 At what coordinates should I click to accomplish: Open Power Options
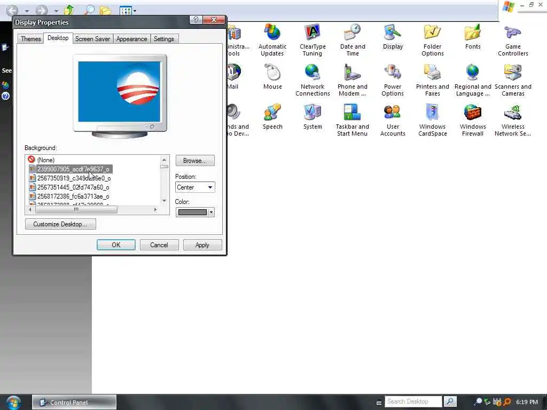pyautogui.click(x=393, y=80)
